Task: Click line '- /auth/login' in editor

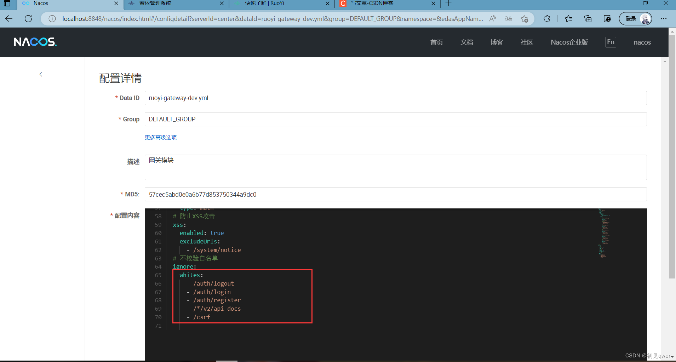Action: click(x=209, y=292)
